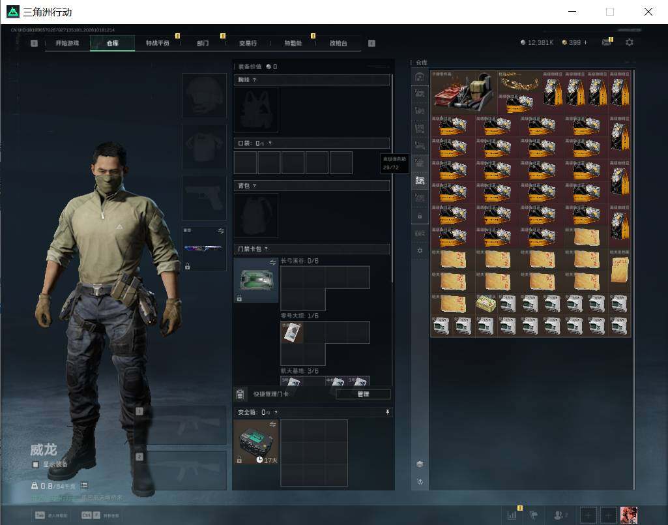
Task: Open the statistics bar-chart icon
Action: [x=512, y=515]
